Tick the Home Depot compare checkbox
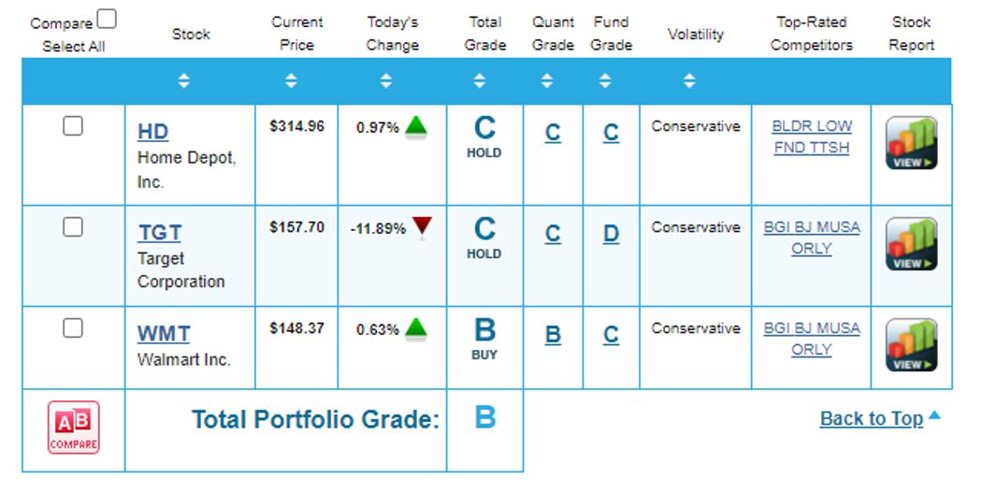982x494 pixels. 73,126
